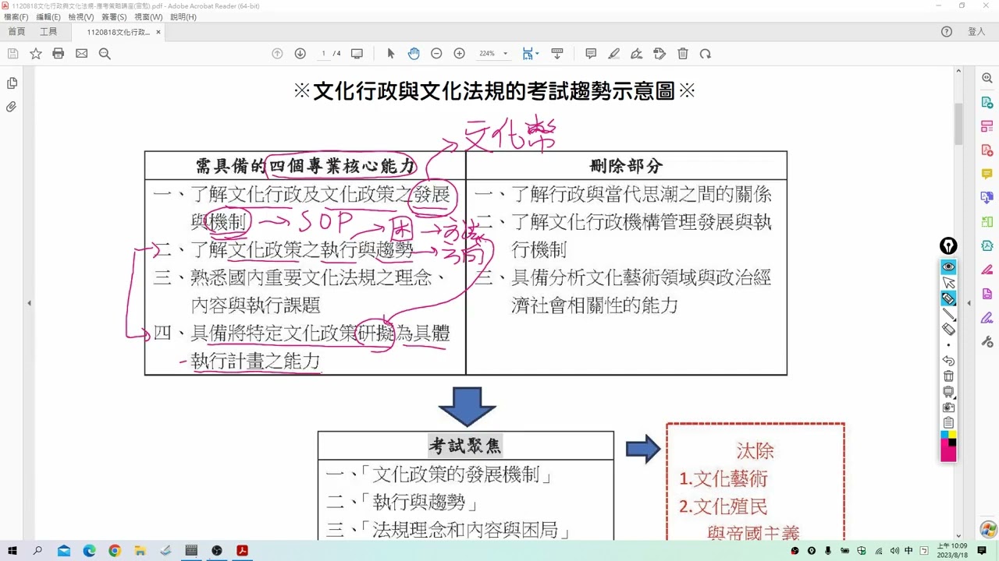Click the red create PDF icon in right pane

(x=987, y=150)
